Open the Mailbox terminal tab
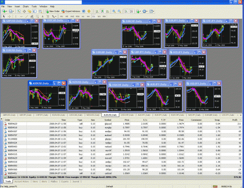Screen dimensions: 244x188 click(x=54, y=181)
